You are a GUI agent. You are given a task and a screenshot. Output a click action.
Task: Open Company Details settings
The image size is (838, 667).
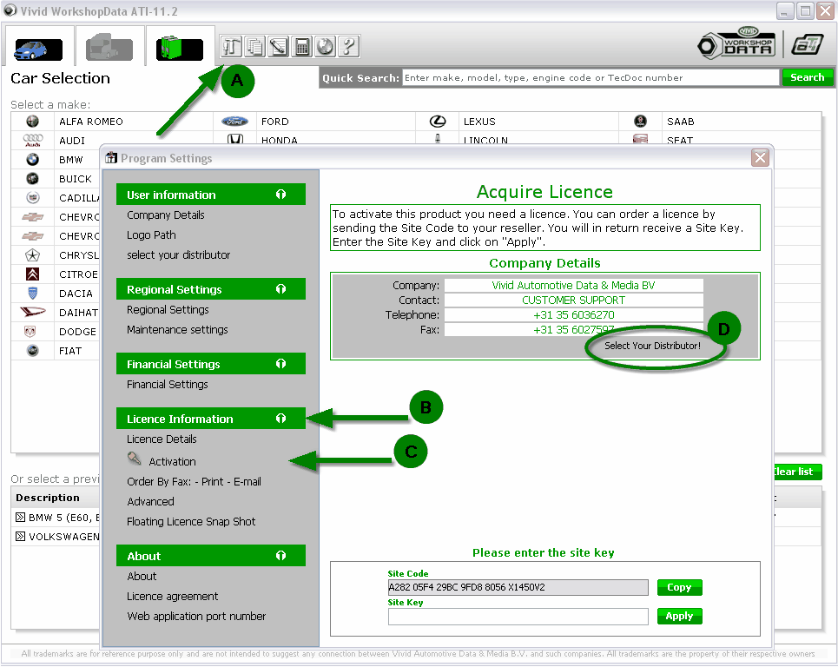(x=166, y=215)
